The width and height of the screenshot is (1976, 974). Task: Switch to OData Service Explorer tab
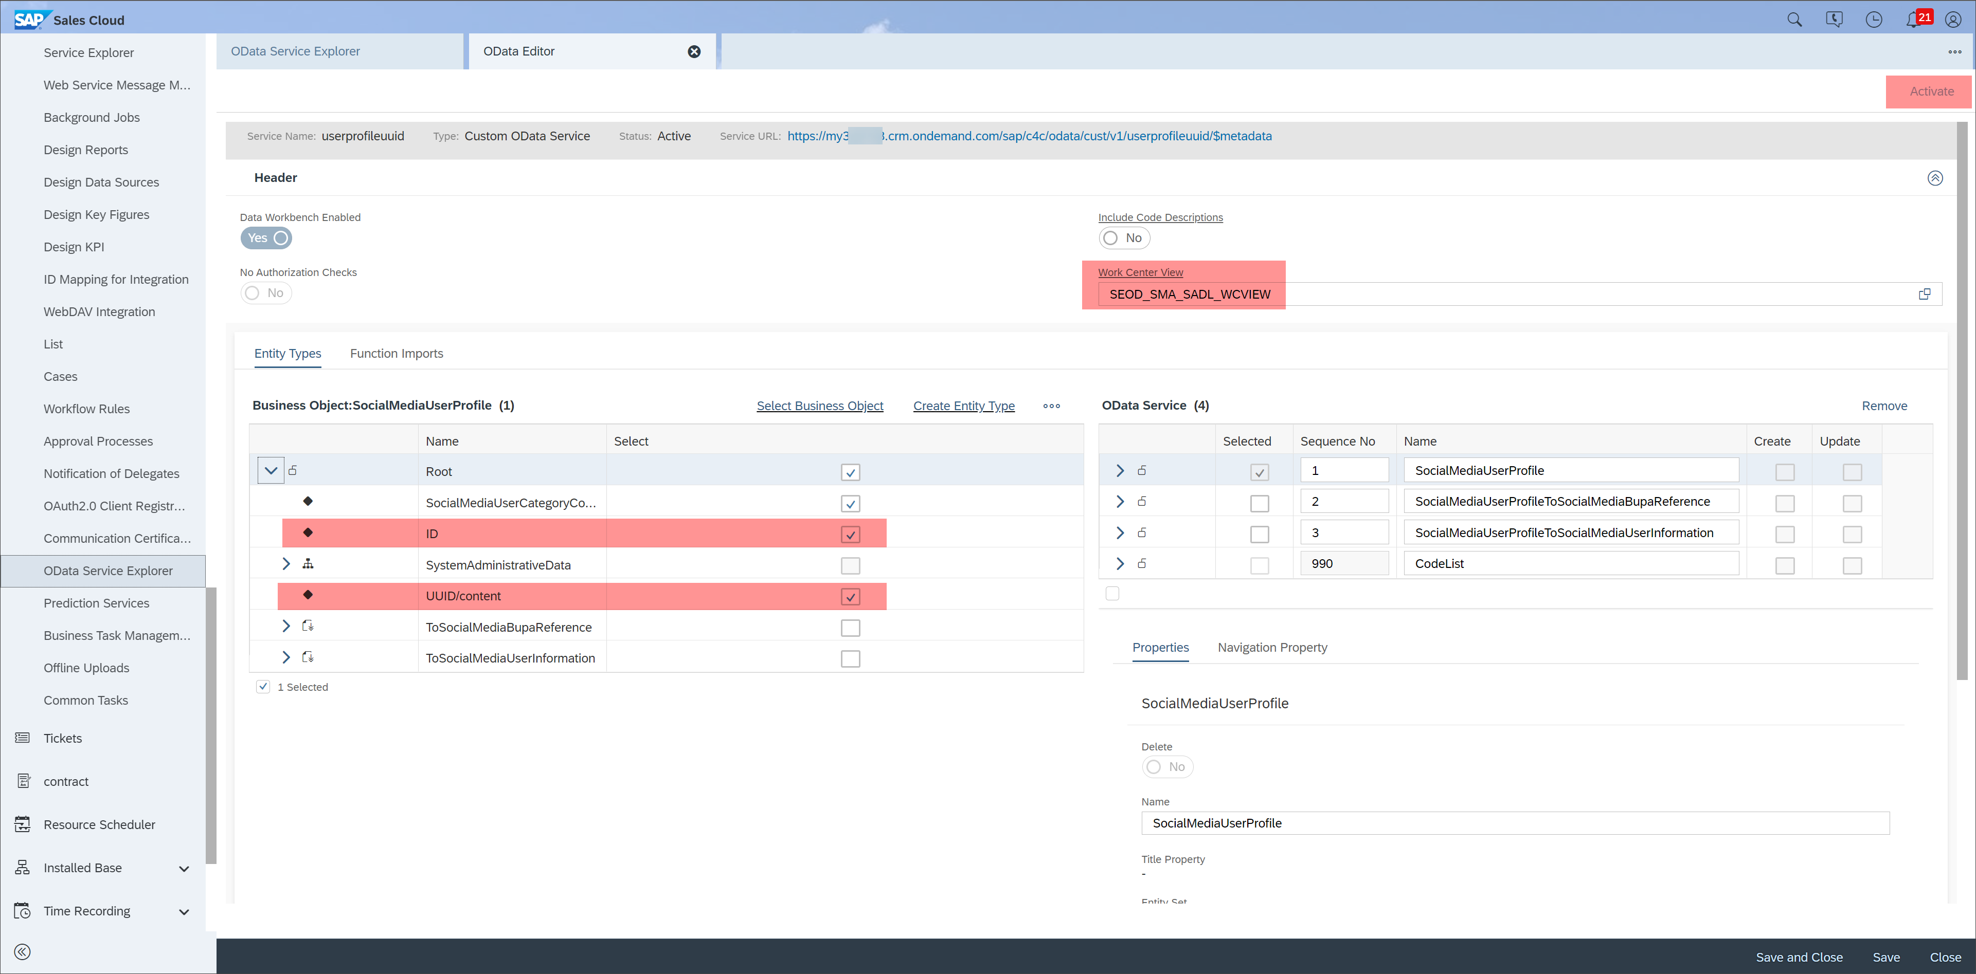[x=340, y=51]
